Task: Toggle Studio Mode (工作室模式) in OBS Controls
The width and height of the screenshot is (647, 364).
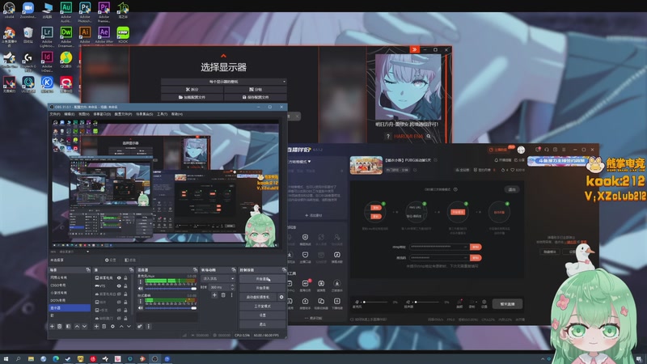Action: click(262, 307)
